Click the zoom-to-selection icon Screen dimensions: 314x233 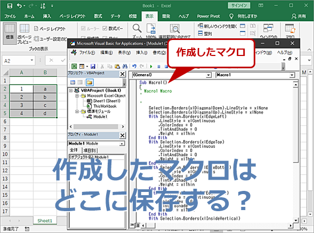click(x=175, y=28)
